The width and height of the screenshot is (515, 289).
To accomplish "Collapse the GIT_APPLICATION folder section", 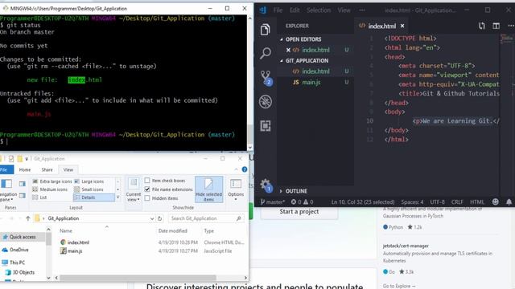I will pos(282,61).
